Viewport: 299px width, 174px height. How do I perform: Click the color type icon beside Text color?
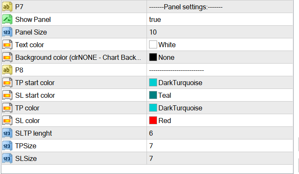7,45
